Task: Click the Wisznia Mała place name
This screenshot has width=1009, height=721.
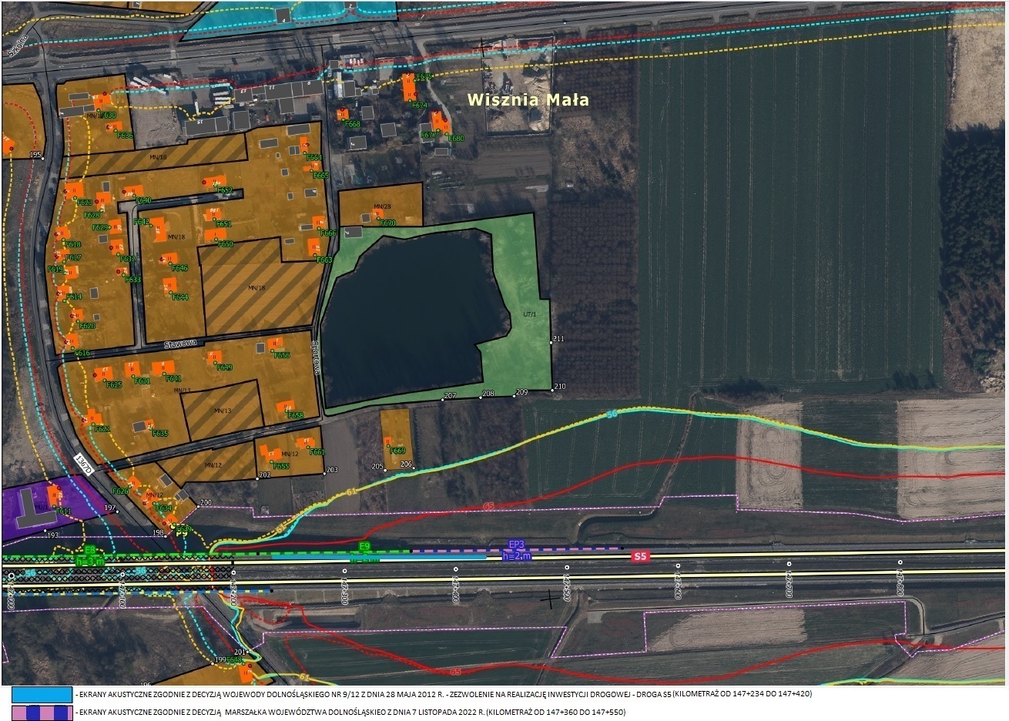Action: tap(528, 99)
